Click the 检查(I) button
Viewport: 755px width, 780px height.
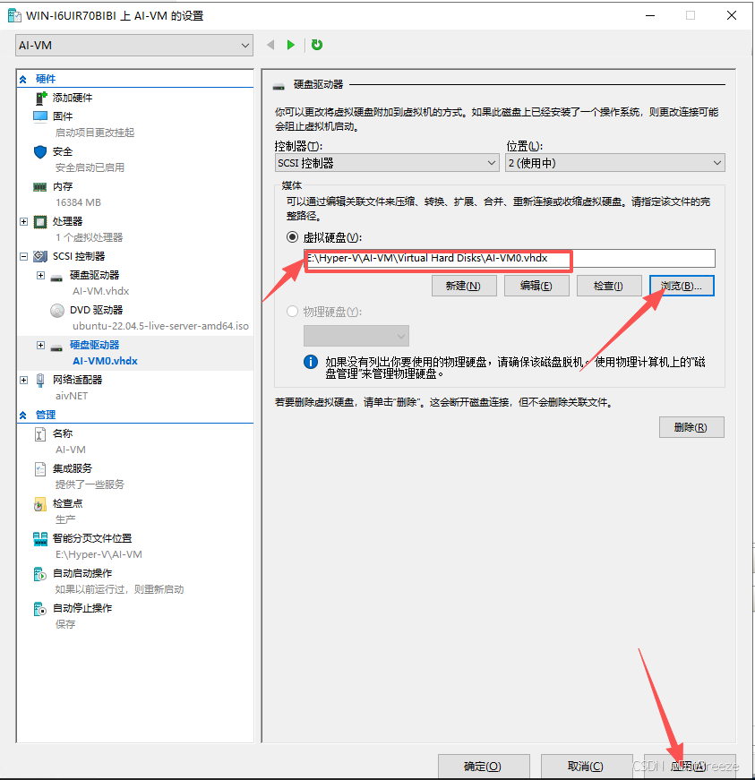(609, 286)
